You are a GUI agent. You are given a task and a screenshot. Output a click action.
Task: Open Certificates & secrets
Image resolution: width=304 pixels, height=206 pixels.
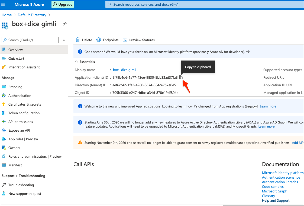[x=25, y=104]
